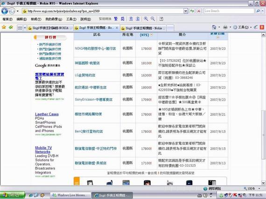Open the tab list dropdown arrow

point(25,28)
